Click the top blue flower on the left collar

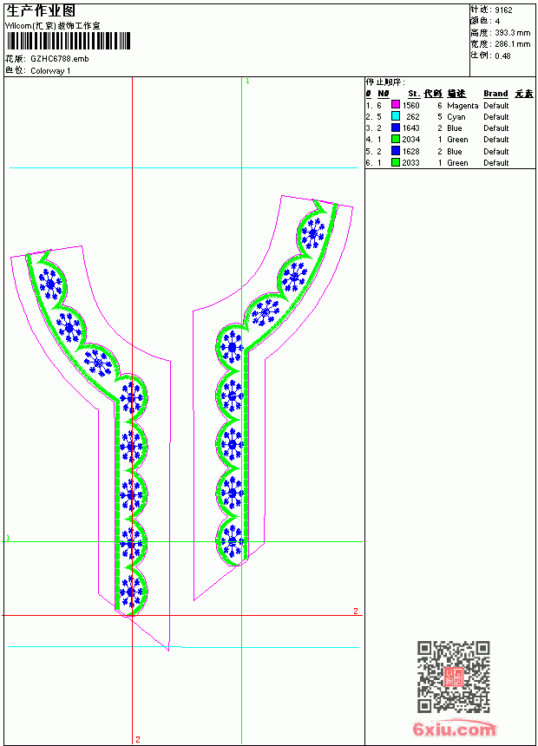(50, 284)
